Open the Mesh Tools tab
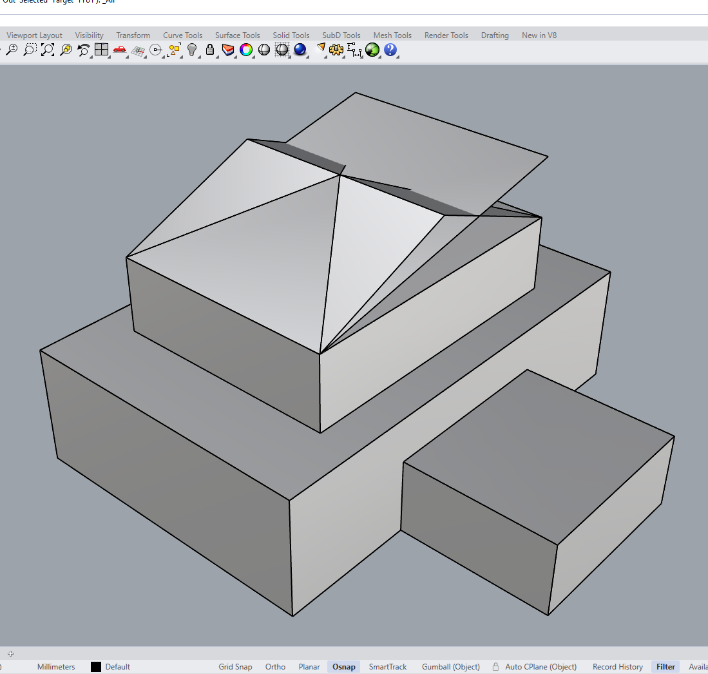Screen dimensions: 708x674 pyautogui.click(x=392, y=35)
